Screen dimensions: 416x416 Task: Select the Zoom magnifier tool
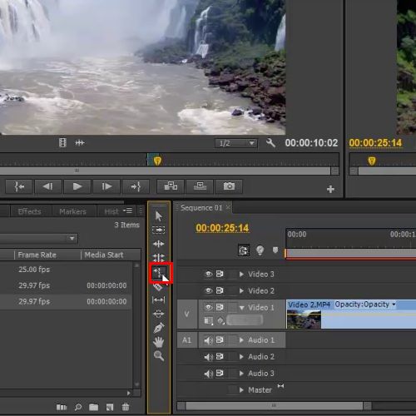[159, 355]
